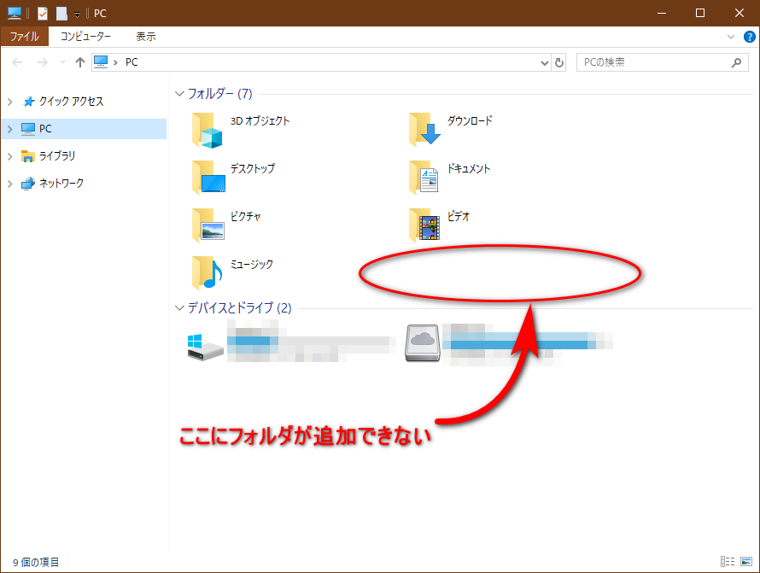Click the Help question mark icon
760x573 pixels.
[x=749, y=37]
